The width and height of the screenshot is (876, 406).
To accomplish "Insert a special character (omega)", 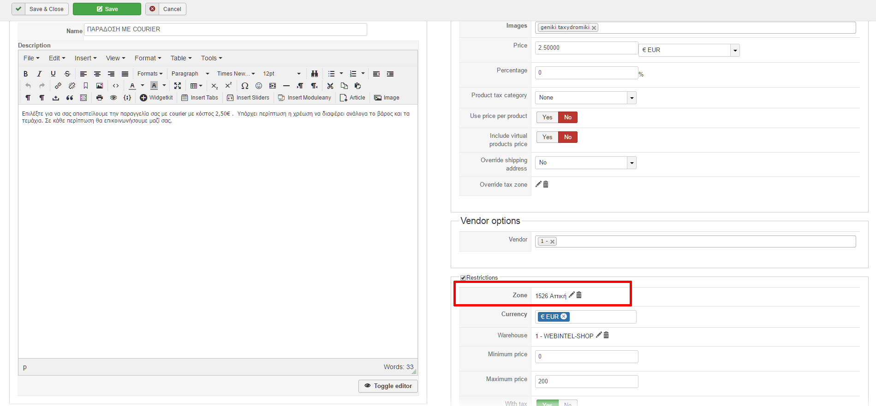I will tap(245, 86).
